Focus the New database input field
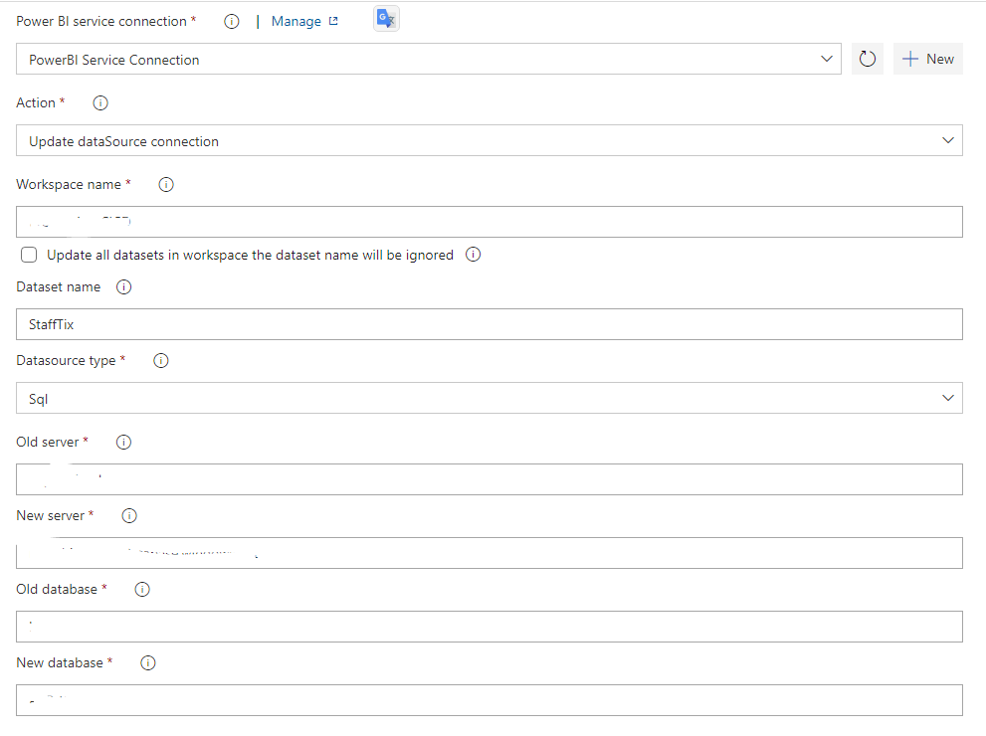 coord(490,700)
